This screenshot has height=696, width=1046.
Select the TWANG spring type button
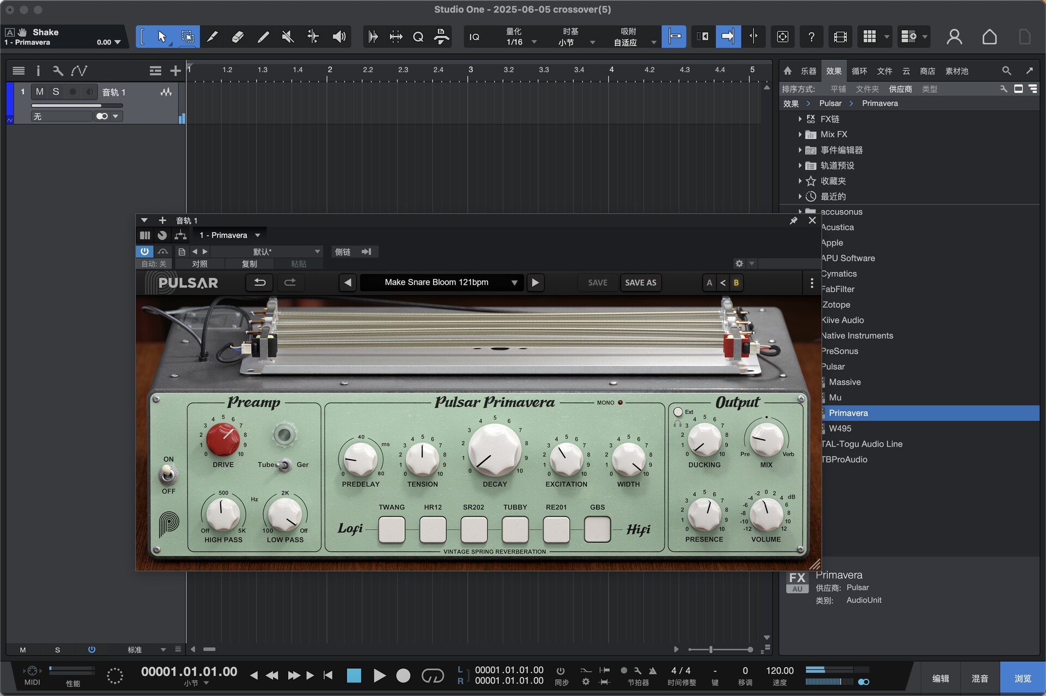[392, 530]
